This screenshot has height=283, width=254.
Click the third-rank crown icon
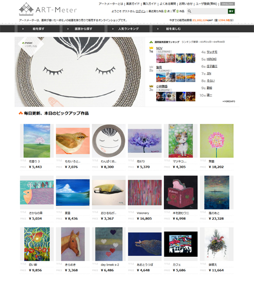coord(151,86)
